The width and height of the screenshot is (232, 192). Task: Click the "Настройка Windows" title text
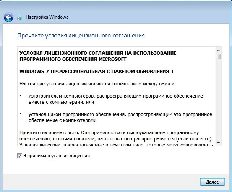point(47,17)
